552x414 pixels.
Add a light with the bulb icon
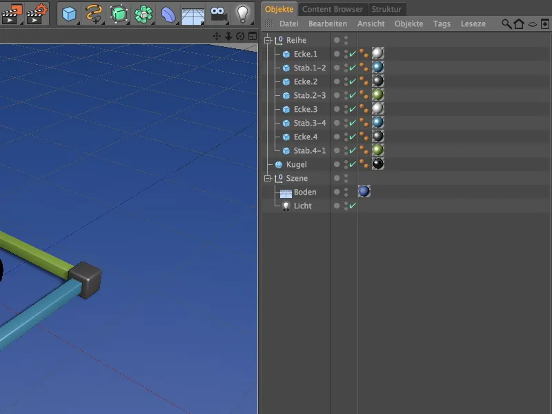pos(241,13)
